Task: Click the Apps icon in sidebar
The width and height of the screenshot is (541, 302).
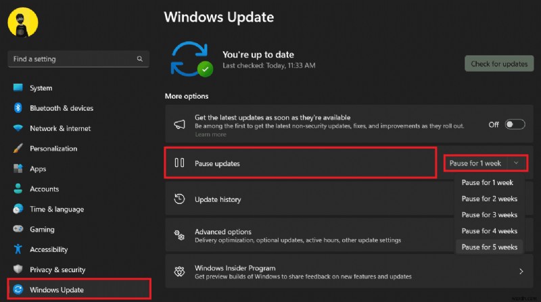Action: 18,169
